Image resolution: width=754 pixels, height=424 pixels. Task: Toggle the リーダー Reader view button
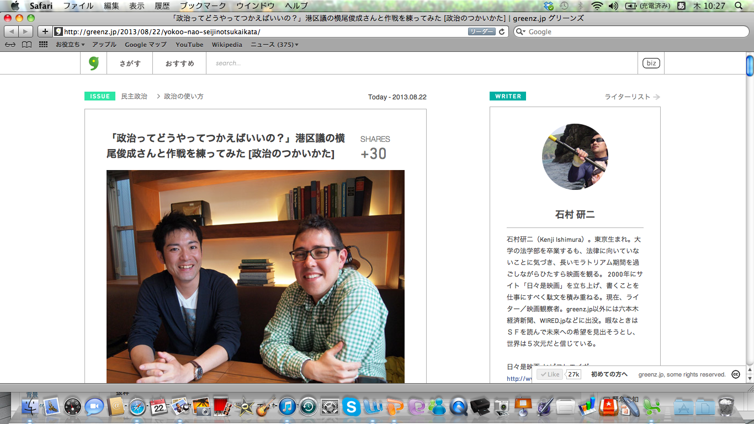coord(481,32)
